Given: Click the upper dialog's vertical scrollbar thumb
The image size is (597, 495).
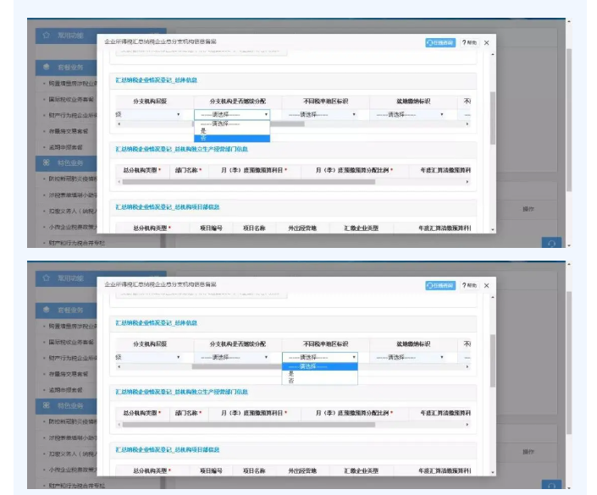Looking at the screenshot, I should pos(493,118).
